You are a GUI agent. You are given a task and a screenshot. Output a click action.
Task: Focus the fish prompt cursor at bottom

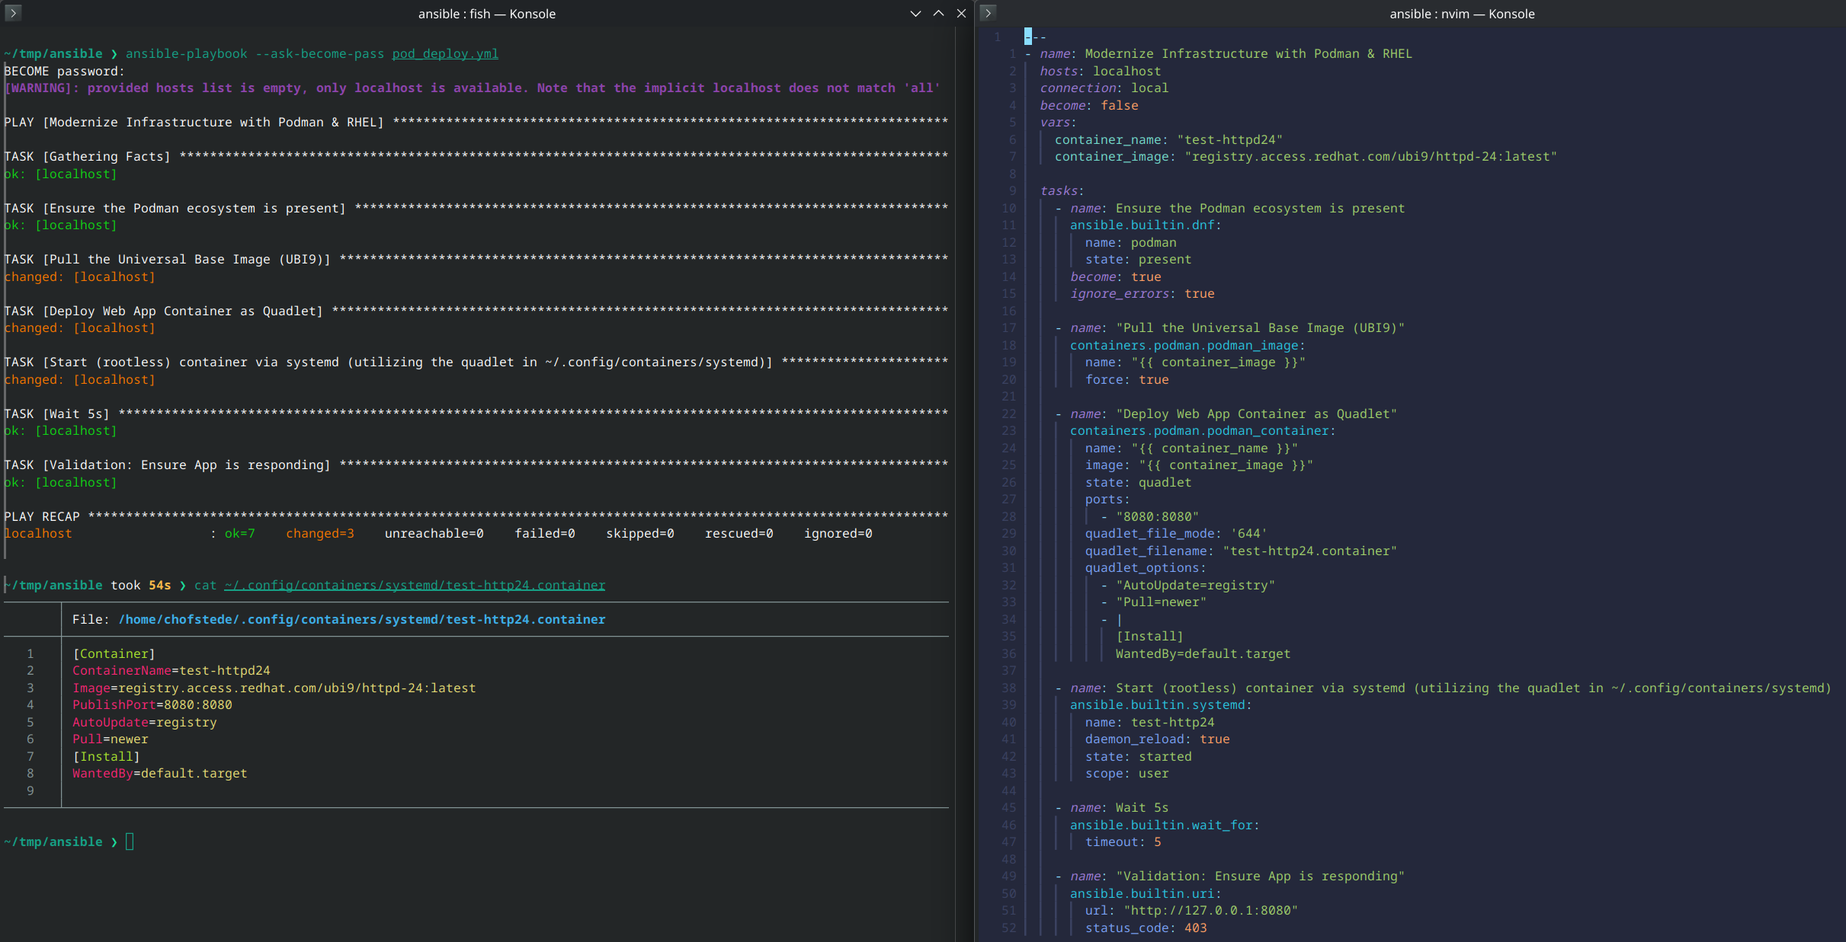tap(130, 841)
